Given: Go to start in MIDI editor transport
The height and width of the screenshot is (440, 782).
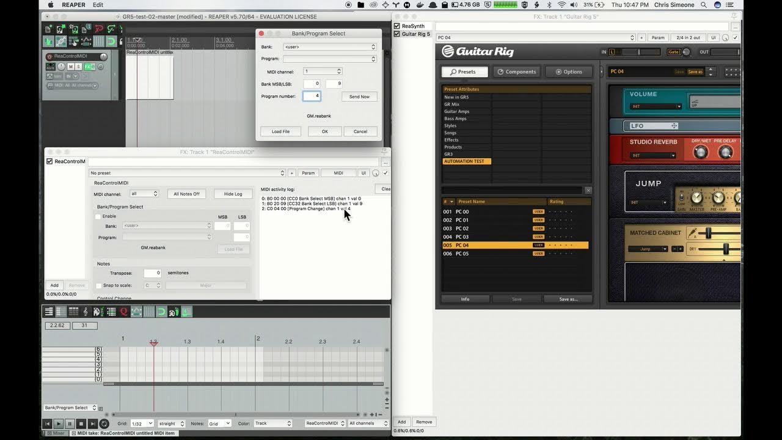Looking at the screenshot, I should (47, 424).
